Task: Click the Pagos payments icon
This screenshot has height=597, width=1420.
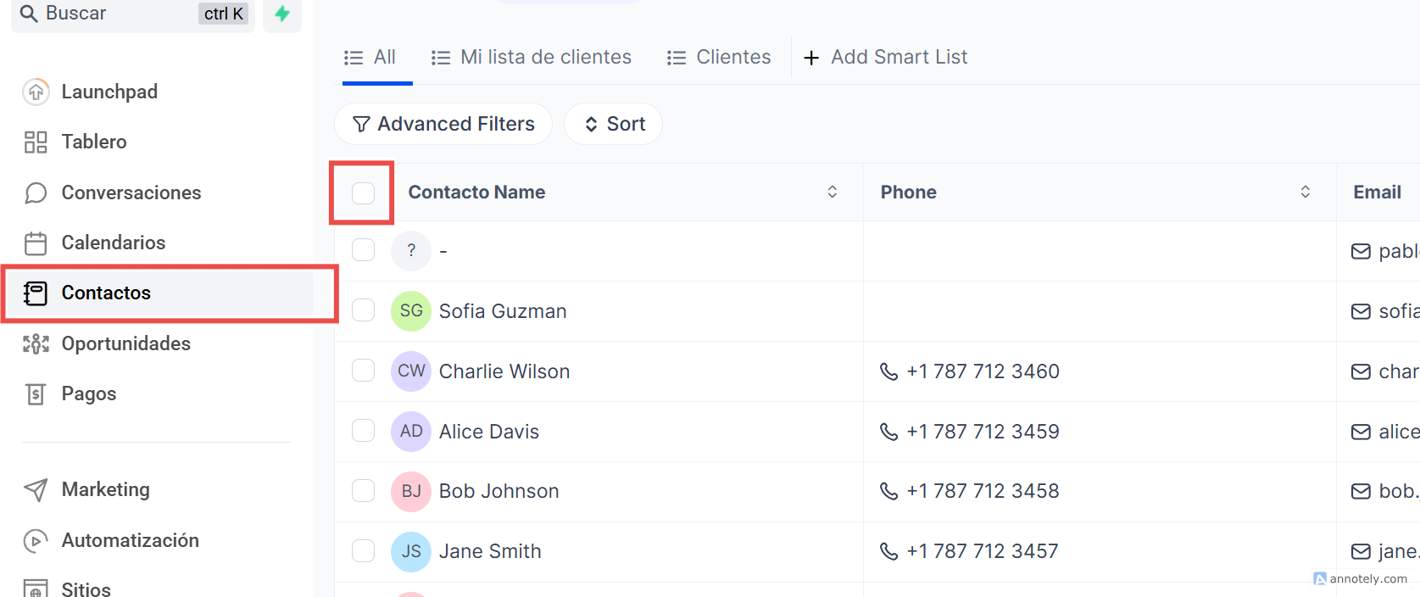Action: tap(36, 393)
